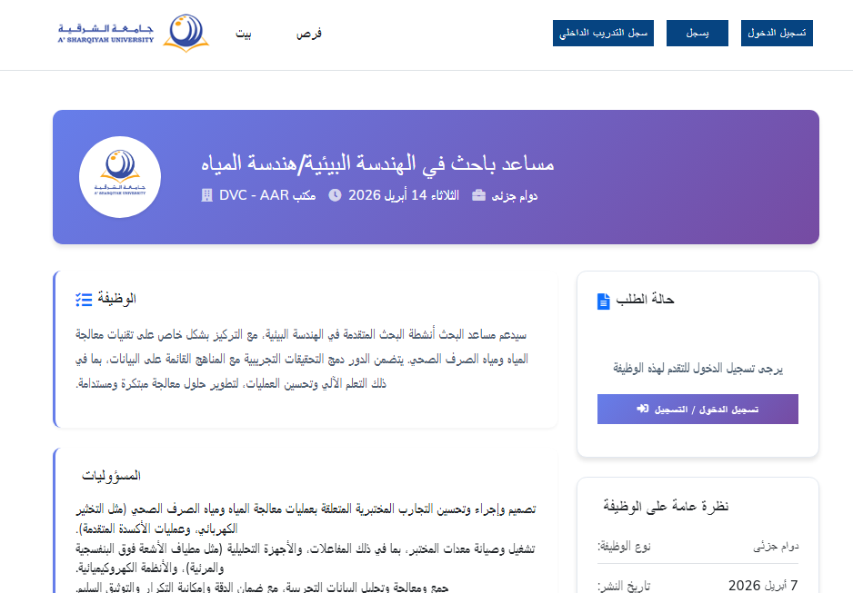853x593 pixels.
Task: Click the سجل التدريب الداخلي button
Action: pos(603,32)
